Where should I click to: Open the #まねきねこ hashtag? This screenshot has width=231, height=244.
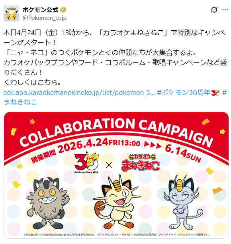(115, 97)
